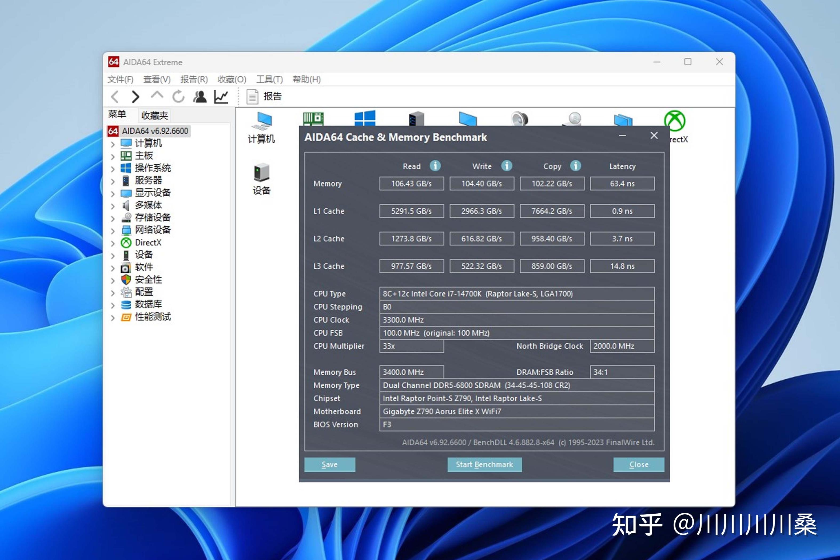Click the Memory Read result field
The width and height of the screenshot is (840, 560).
tap(411, 184)
